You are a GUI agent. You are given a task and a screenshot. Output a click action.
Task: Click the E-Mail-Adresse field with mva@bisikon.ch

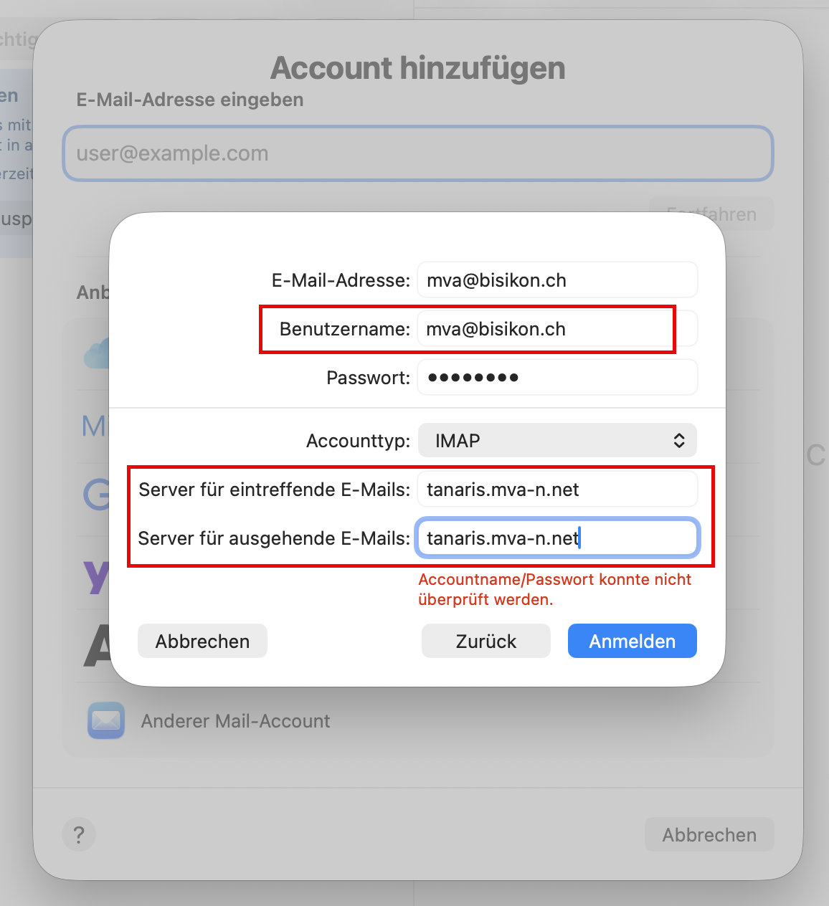pyautogui.click(x=557, y=280)
